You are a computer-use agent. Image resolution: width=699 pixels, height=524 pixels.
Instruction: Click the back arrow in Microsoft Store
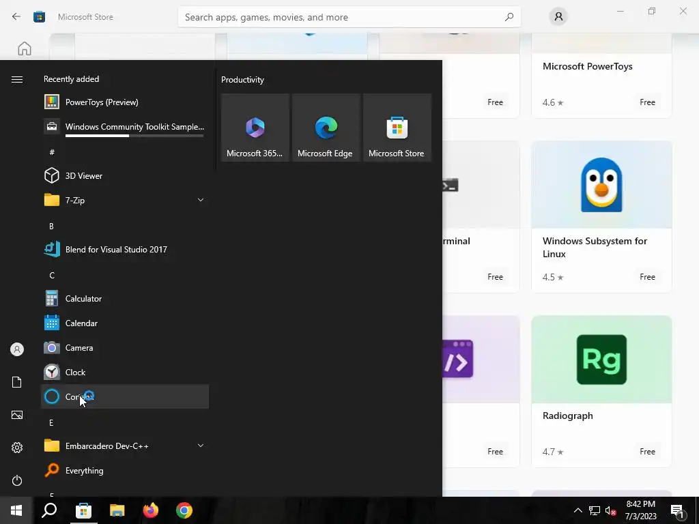[x=16, y=17]
